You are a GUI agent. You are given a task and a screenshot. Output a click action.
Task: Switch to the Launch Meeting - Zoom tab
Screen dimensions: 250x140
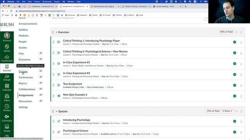pyautogui.click(x=167, y=7)
